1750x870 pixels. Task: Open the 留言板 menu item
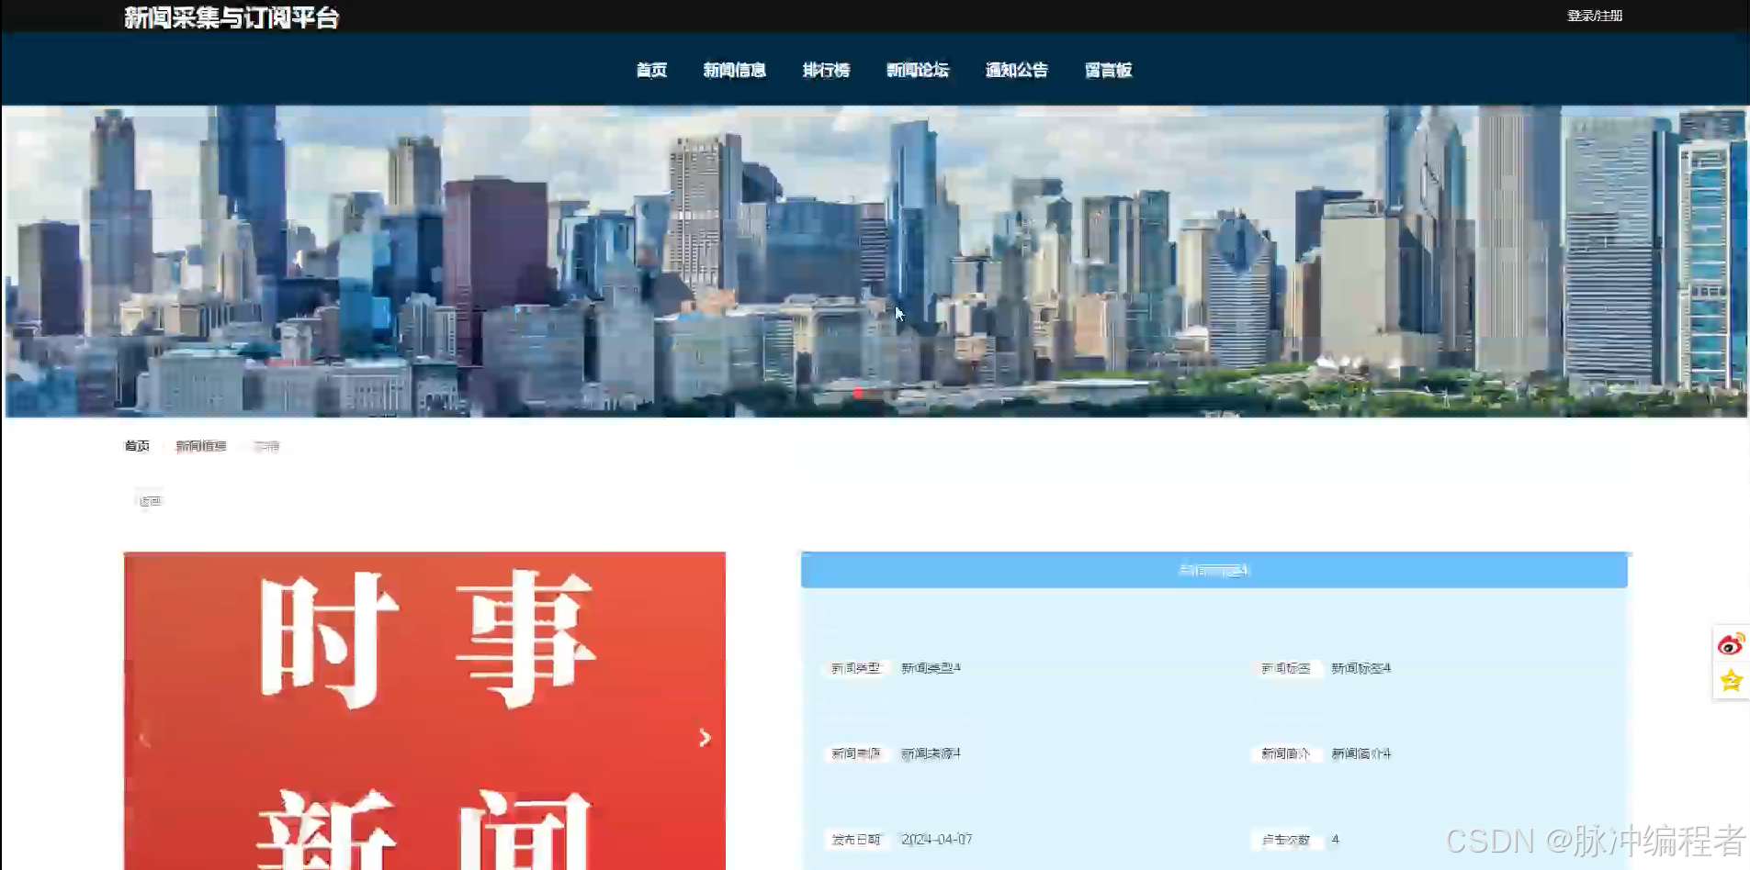point(1108,70)
